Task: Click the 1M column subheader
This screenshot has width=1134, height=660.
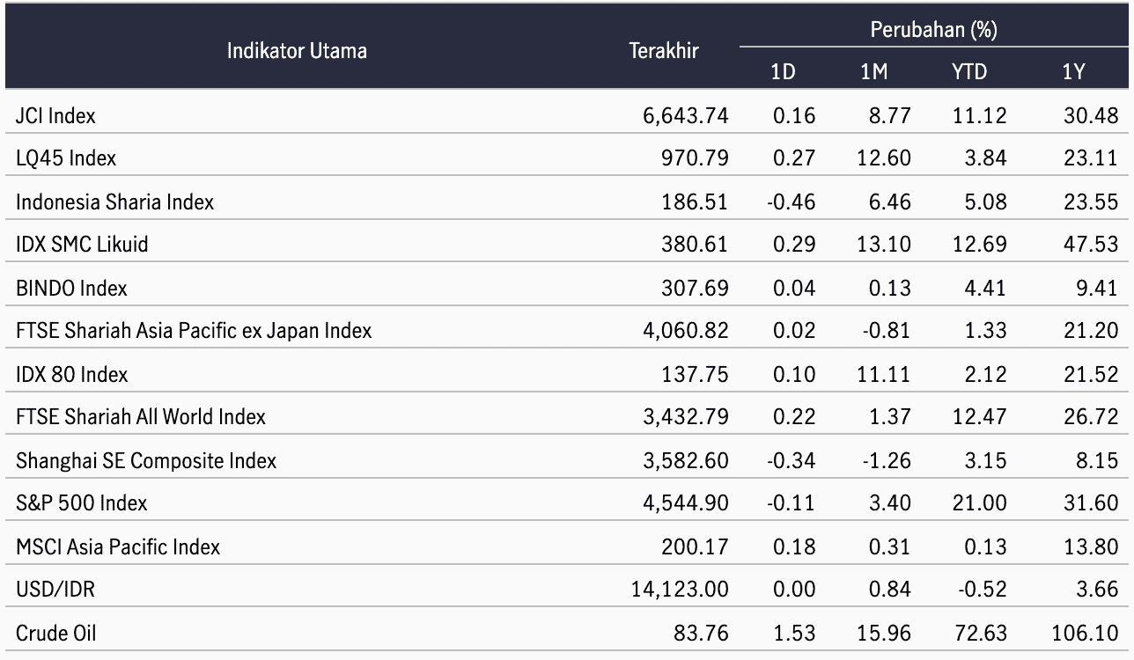Action: pyautogui.click(x=873, y=72)
